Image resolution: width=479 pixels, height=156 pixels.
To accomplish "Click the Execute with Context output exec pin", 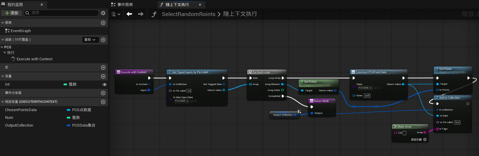I will [149, 78].
